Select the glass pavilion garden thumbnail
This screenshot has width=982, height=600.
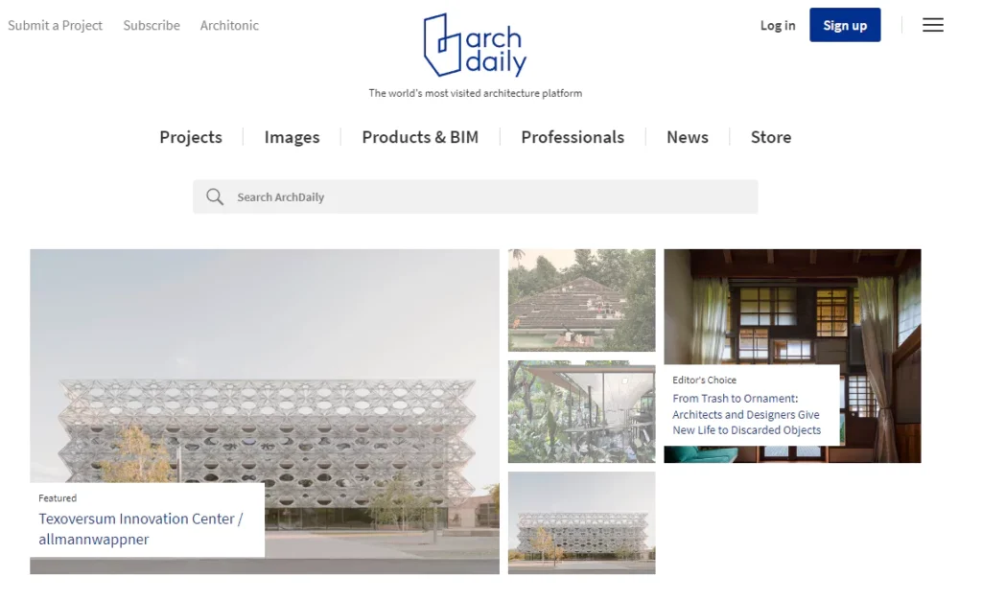click(582, 412)
